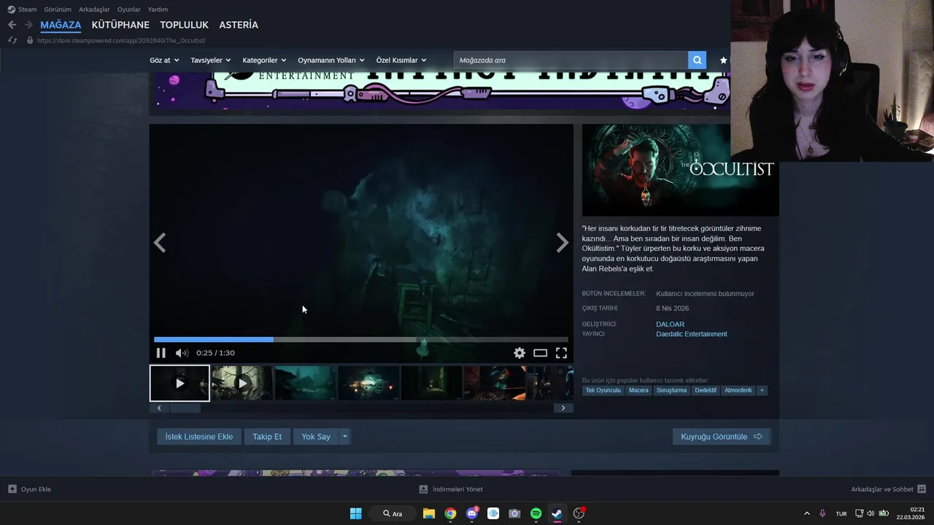Screen dimensions: 934x525
Task: Click the Steam taskbar icon
Action: 557,513
